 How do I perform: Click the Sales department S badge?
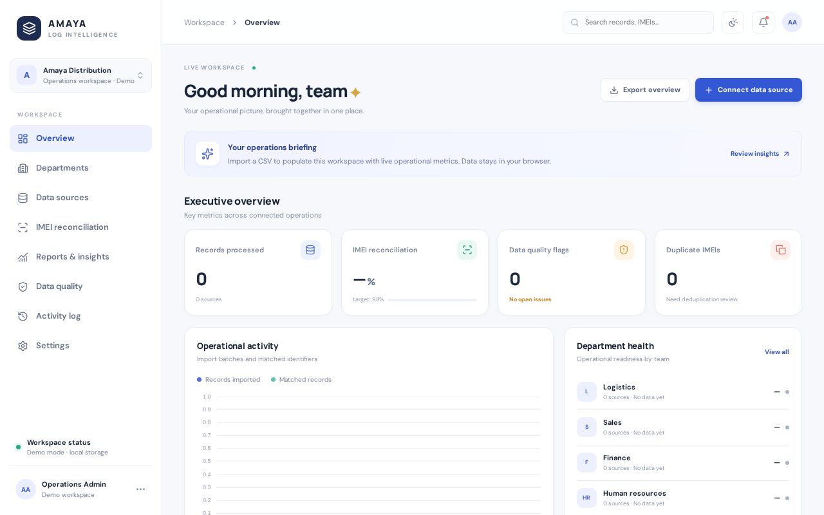coord(586,427)
